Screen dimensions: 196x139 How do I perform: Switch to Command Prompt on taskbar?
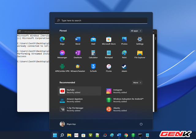coord(140,135)
